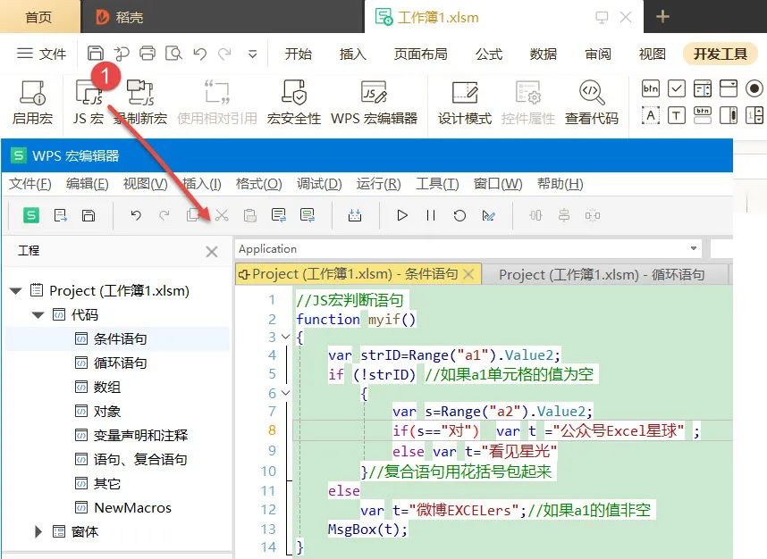767x559 pixels.
Task: Click print preview icon in quick access toolbar
Action: (173, 54)
